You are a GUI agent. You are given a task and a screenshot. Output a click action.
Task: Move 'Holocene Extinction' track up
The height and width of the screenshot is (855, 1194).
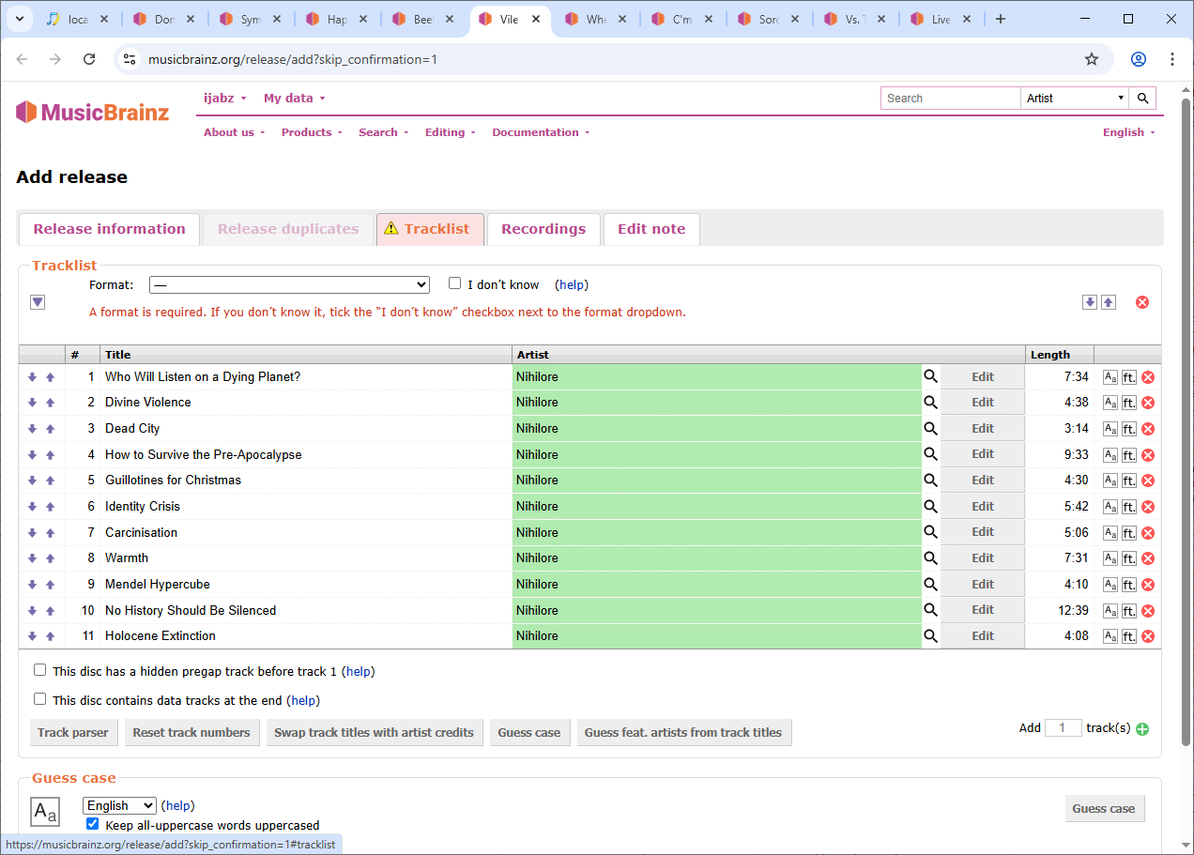[x=51, y=636]
